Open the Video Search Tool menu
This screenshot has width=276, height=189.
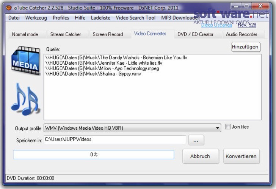pyautogui.click(x=136, y=18)
